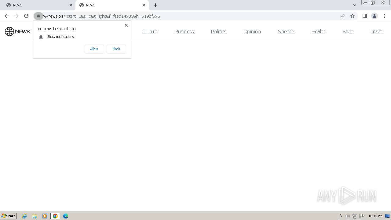The width and height of the screenshot is (391, 220).
Task: Open Windows Media Player from taskbar
Action: point(45,216)
